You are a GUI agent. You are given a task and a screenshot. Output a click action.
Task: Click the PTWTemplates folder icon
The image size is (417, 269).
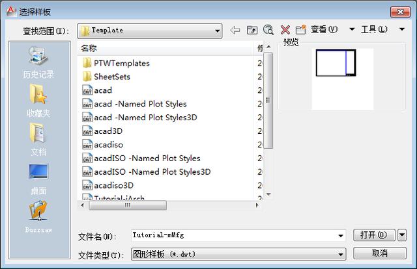87,63
